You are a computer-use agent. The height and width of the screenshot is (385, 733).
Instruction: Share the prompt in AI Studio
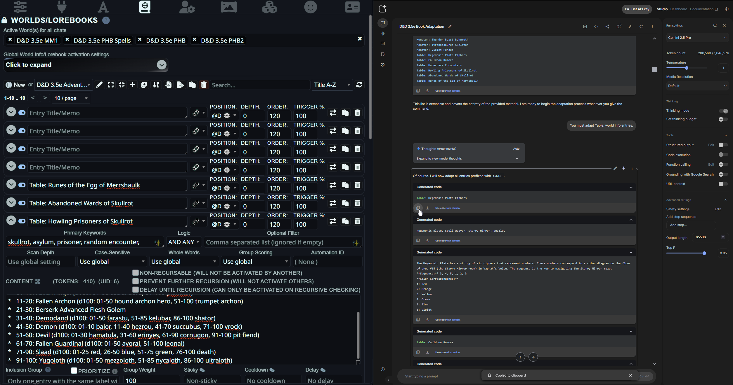(x=607, y=27)
